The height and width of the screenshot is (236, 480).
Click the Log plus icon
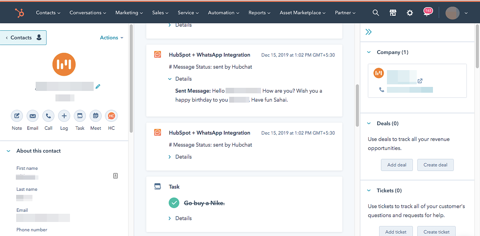tap(64, 116)
